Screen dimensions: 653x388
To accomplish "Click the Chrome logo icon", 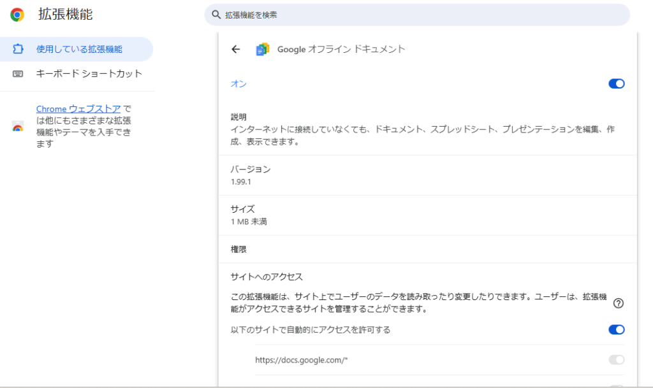I will pos(17,15).
